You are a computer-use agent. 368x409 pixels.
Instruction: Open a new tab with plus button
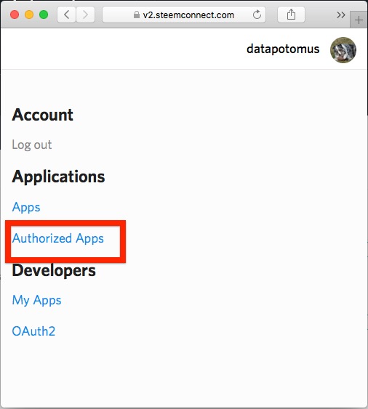click(359, 20)
